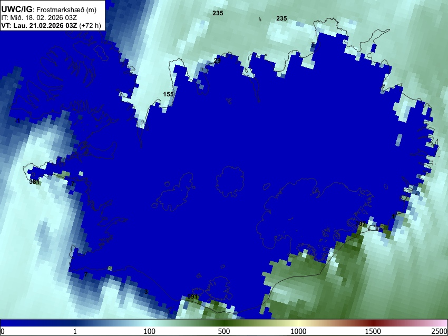Click the legend tick label 100
This screenshot has width=448, height=336.
tap(150, 331)
